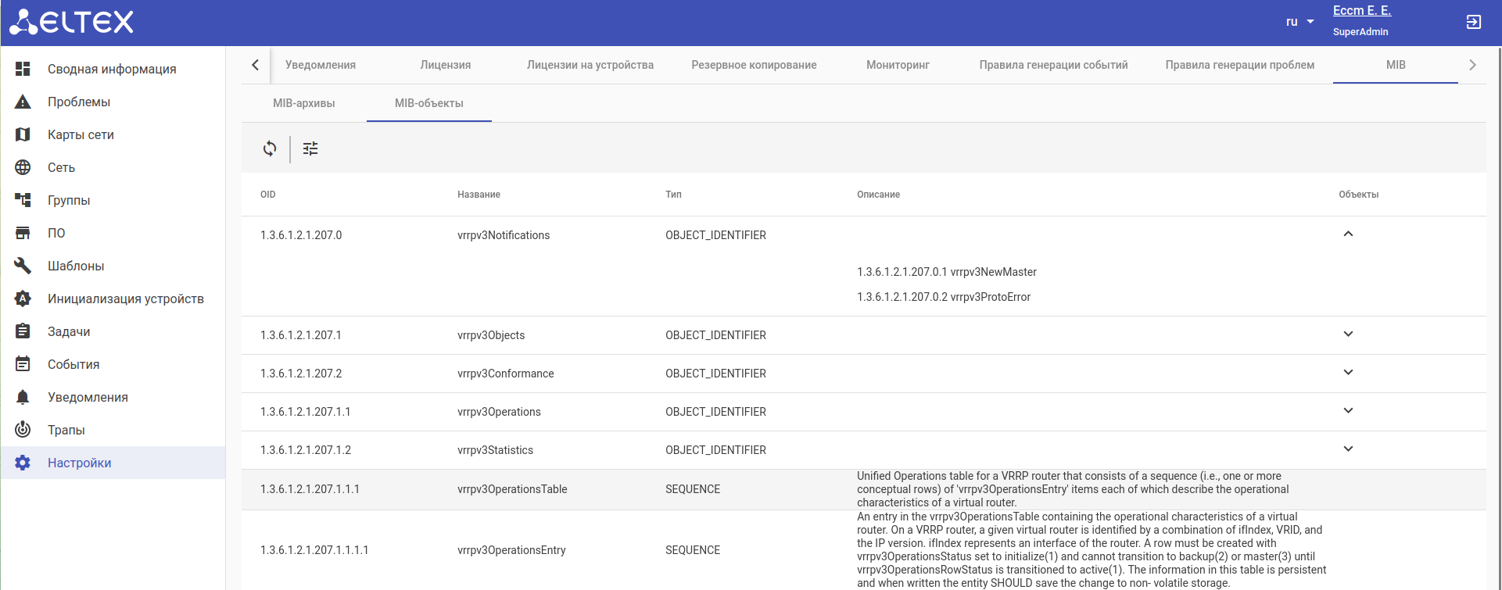Expand the vrrpv3Statistics row
1502x590 pixels.
pos(1347,449)
